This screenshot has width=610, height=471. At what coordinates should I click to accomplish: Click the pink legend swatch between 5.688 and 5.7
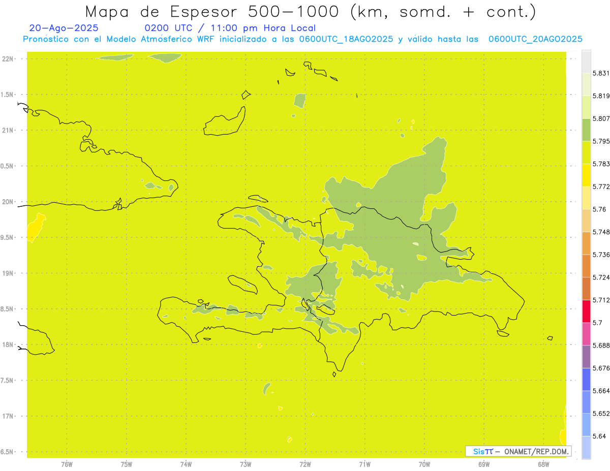[x=586, y=334]
